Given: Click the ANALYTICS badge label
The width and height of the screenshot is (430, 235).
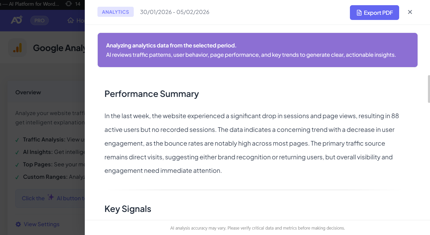Looking at the screenshot, I should (115, 12).
